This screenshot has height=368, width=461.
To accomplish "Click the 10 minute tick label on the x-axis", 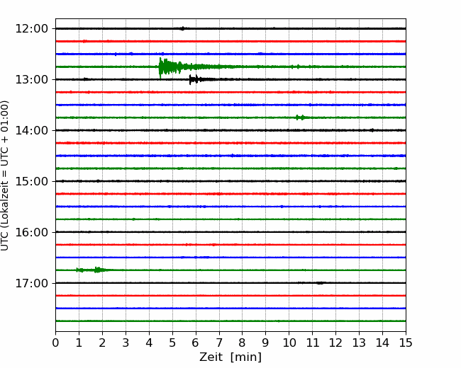I will tap(289, 343).
